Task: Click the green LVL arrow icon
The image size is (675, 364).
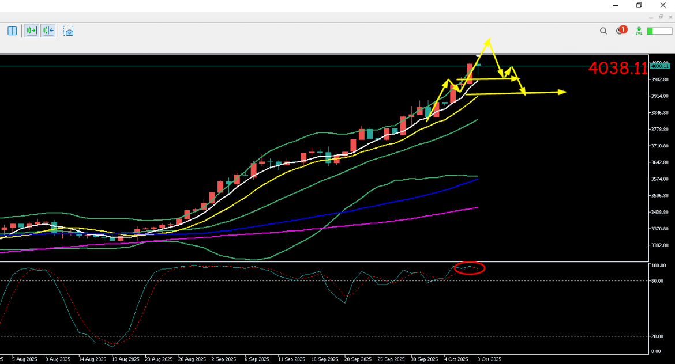Action: tap(639, 31)
